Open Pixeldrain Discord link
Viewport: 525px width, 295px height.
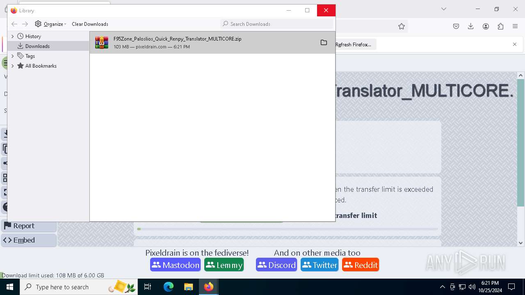[x=276, y=265]
